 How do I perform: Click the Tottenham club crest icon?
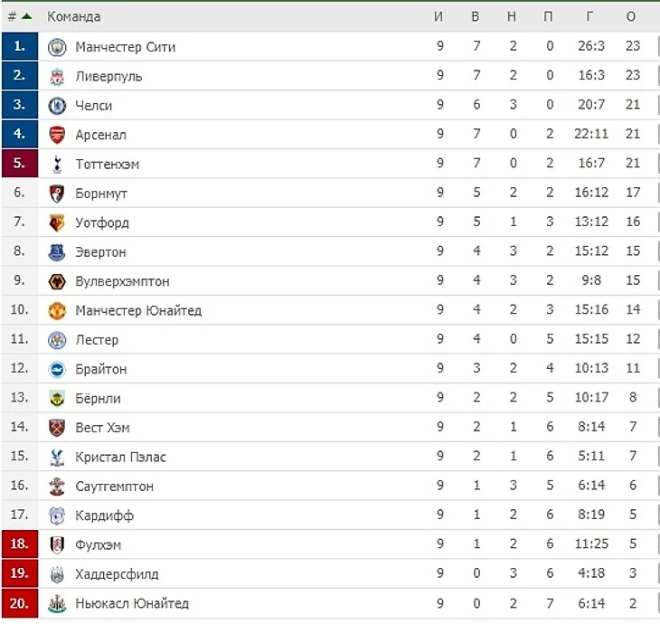[x=57, y=164]
